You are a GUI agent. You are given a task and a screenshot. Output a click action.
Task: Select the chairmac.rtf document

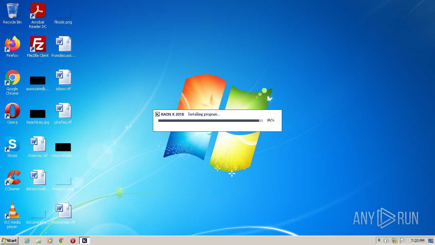point(38,147)
